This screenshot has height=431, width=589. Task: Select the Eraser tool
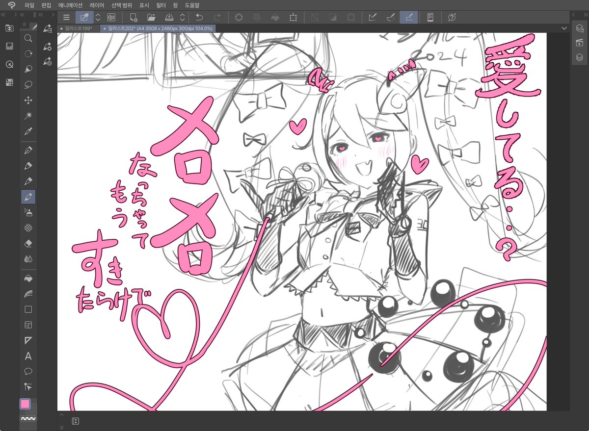(x=28, y=244)
